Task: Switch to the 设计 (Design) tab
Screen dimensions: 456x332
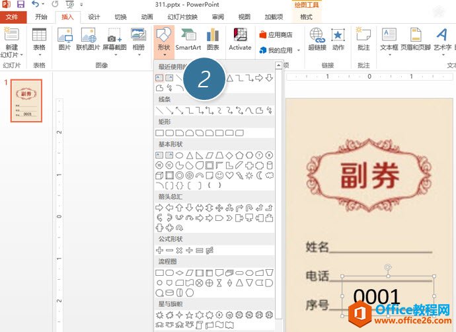Action: (x=94, y=17)
